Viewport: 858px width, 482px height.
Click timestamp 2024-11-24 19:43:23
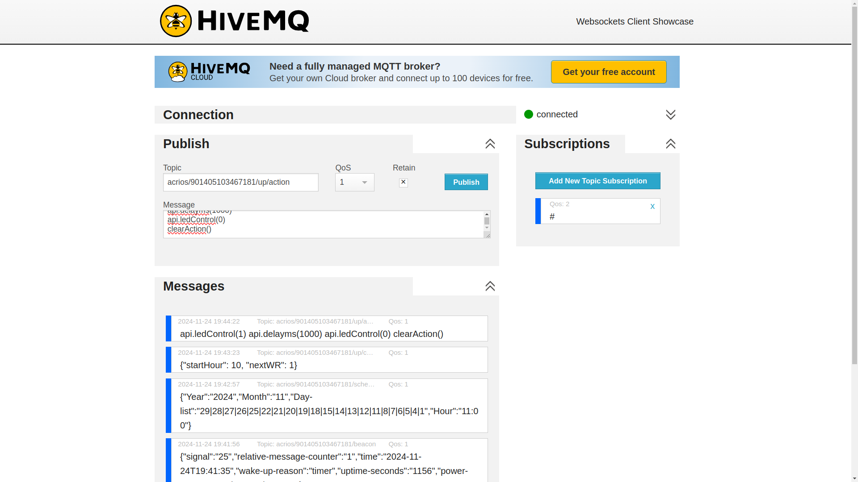[209, 353]
